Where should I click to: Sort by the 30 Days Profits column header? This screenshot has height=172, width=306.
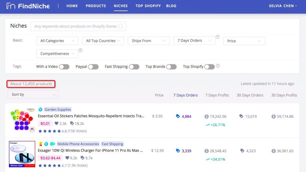(x=284, y=95)
